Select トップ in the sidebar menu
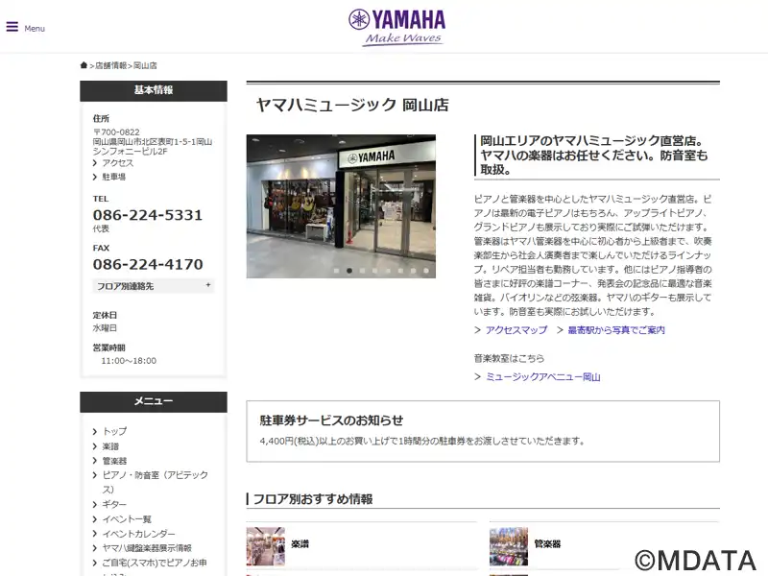The image size is (768, 576). pos(114,431)
